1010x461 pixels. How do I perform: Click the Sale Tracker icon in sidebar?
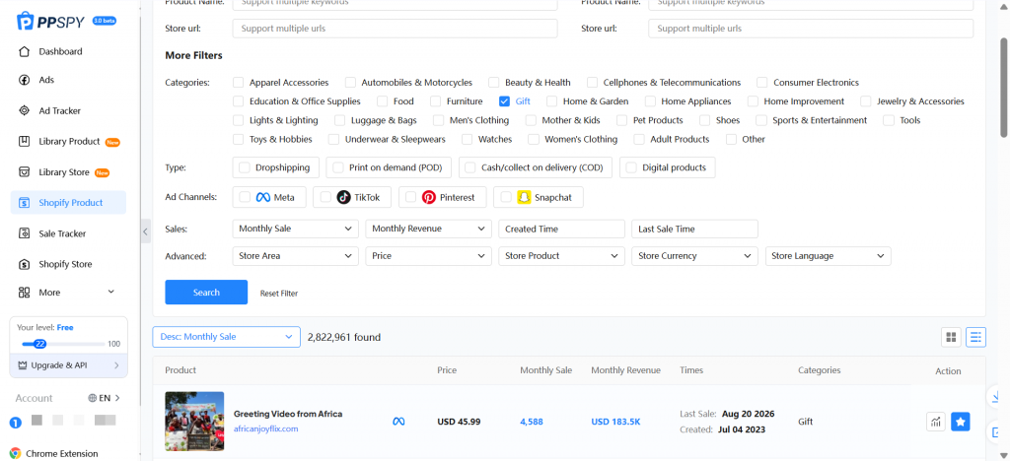(24, 233)
